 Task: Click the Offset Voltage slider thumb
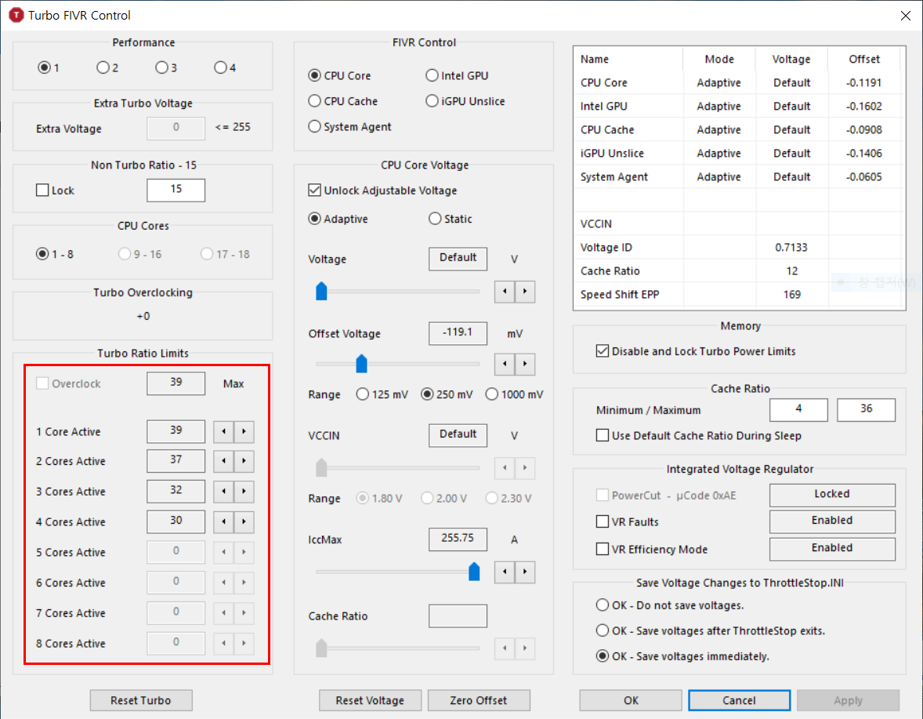361,363
